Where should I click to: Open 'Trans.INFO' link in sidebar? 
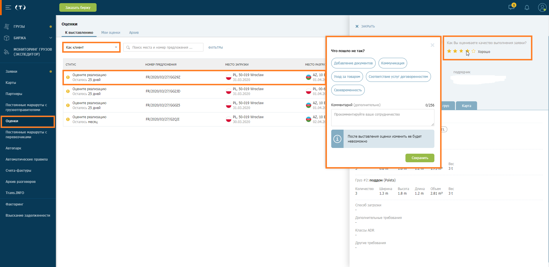(x=15, y=193)
